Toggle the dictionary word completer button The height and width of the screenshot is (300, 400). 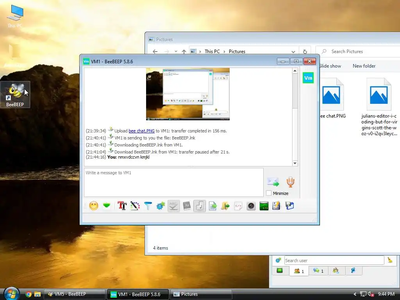click(187, 205)
